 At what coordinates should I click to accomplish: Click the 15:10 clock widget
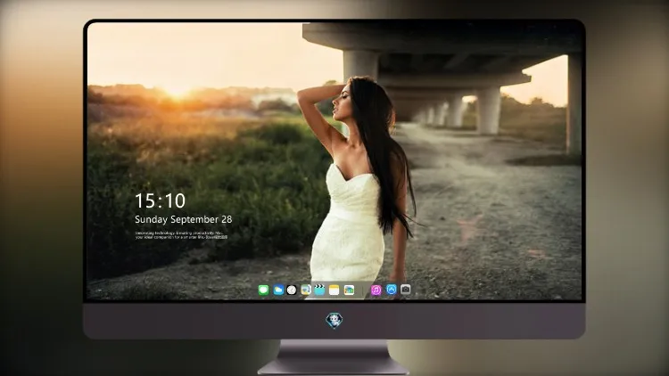(160, 200)
